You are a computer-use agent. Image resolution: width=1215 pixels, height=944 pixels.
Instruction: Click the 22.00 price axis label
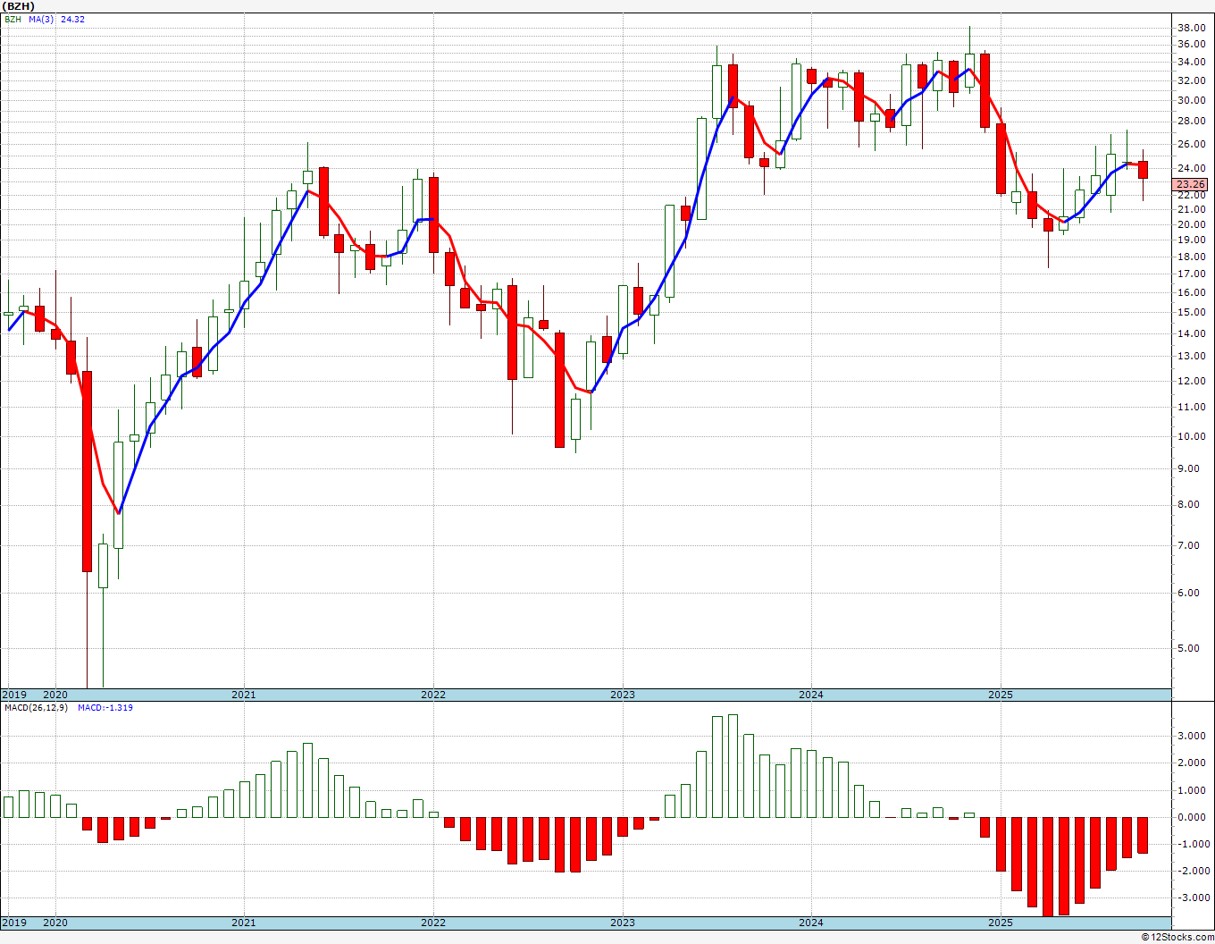(1192, 195)
